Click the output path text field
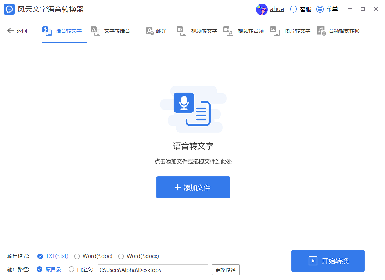The width and height of the screenshot is (385, 280). (x=153, y=270)
